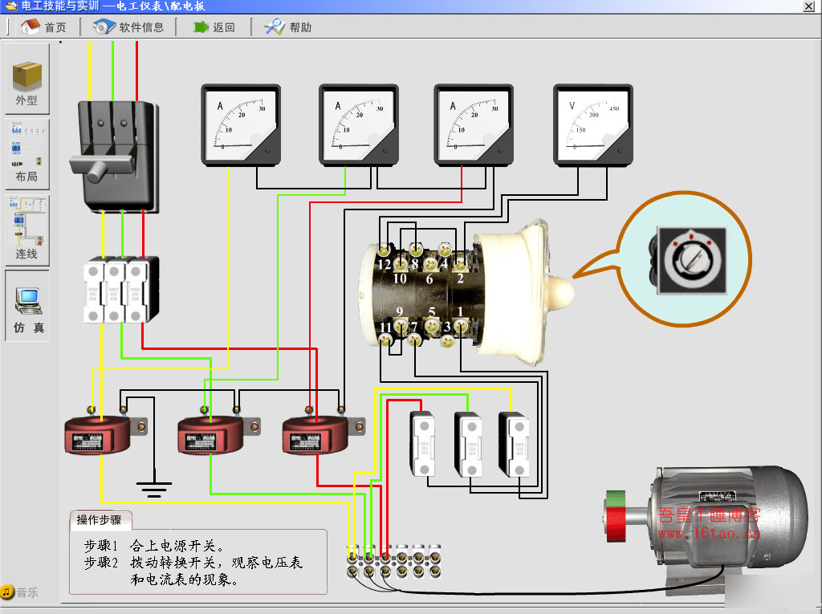Click the three-fuse block below the knife switch
The width and height of the screenshot is (822, 614).
[120, 291]
